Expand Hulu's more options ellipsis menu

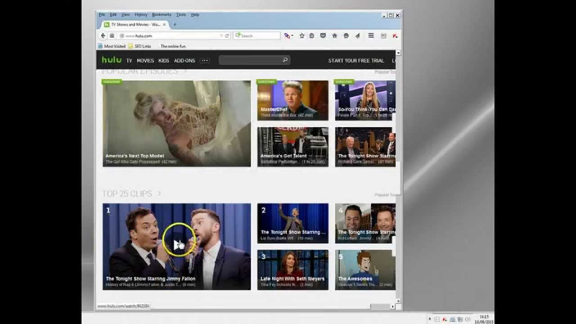click(205, 60)
